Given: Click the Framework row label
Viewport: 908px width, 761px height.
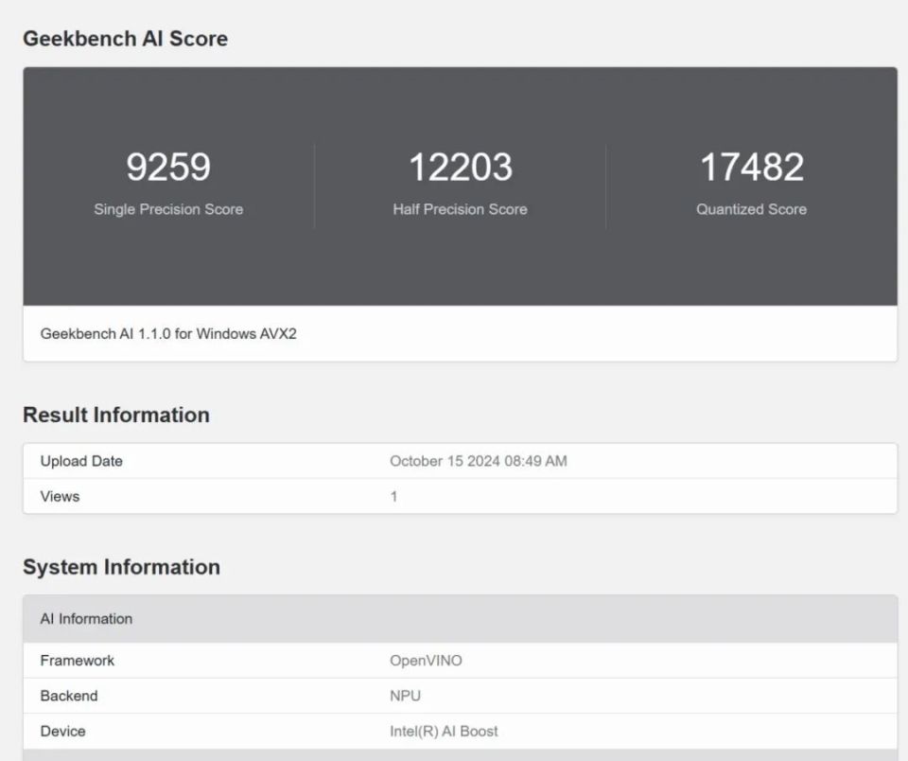Looking at the screenshot, I should tap(77, 661).
